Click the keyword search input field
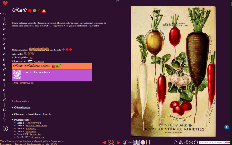This screenshot has height=145, width=232. pyautogui.click(x=211, y=142)
